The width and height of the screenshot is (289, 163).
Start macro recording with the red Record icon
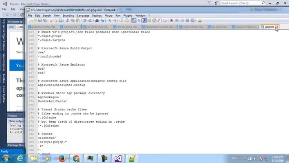(172, 20)
